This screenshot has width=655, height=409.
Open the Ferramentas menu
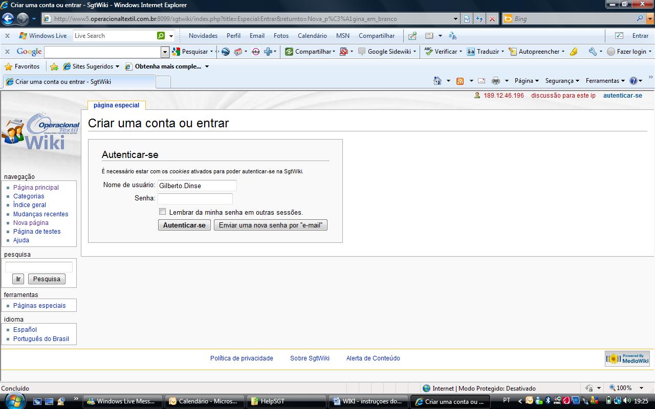tap(605, 81)
